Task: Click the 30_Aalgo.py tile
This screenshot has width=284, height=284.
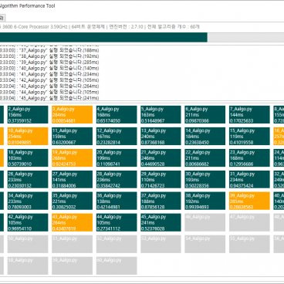Action: [x=205, y=180]
